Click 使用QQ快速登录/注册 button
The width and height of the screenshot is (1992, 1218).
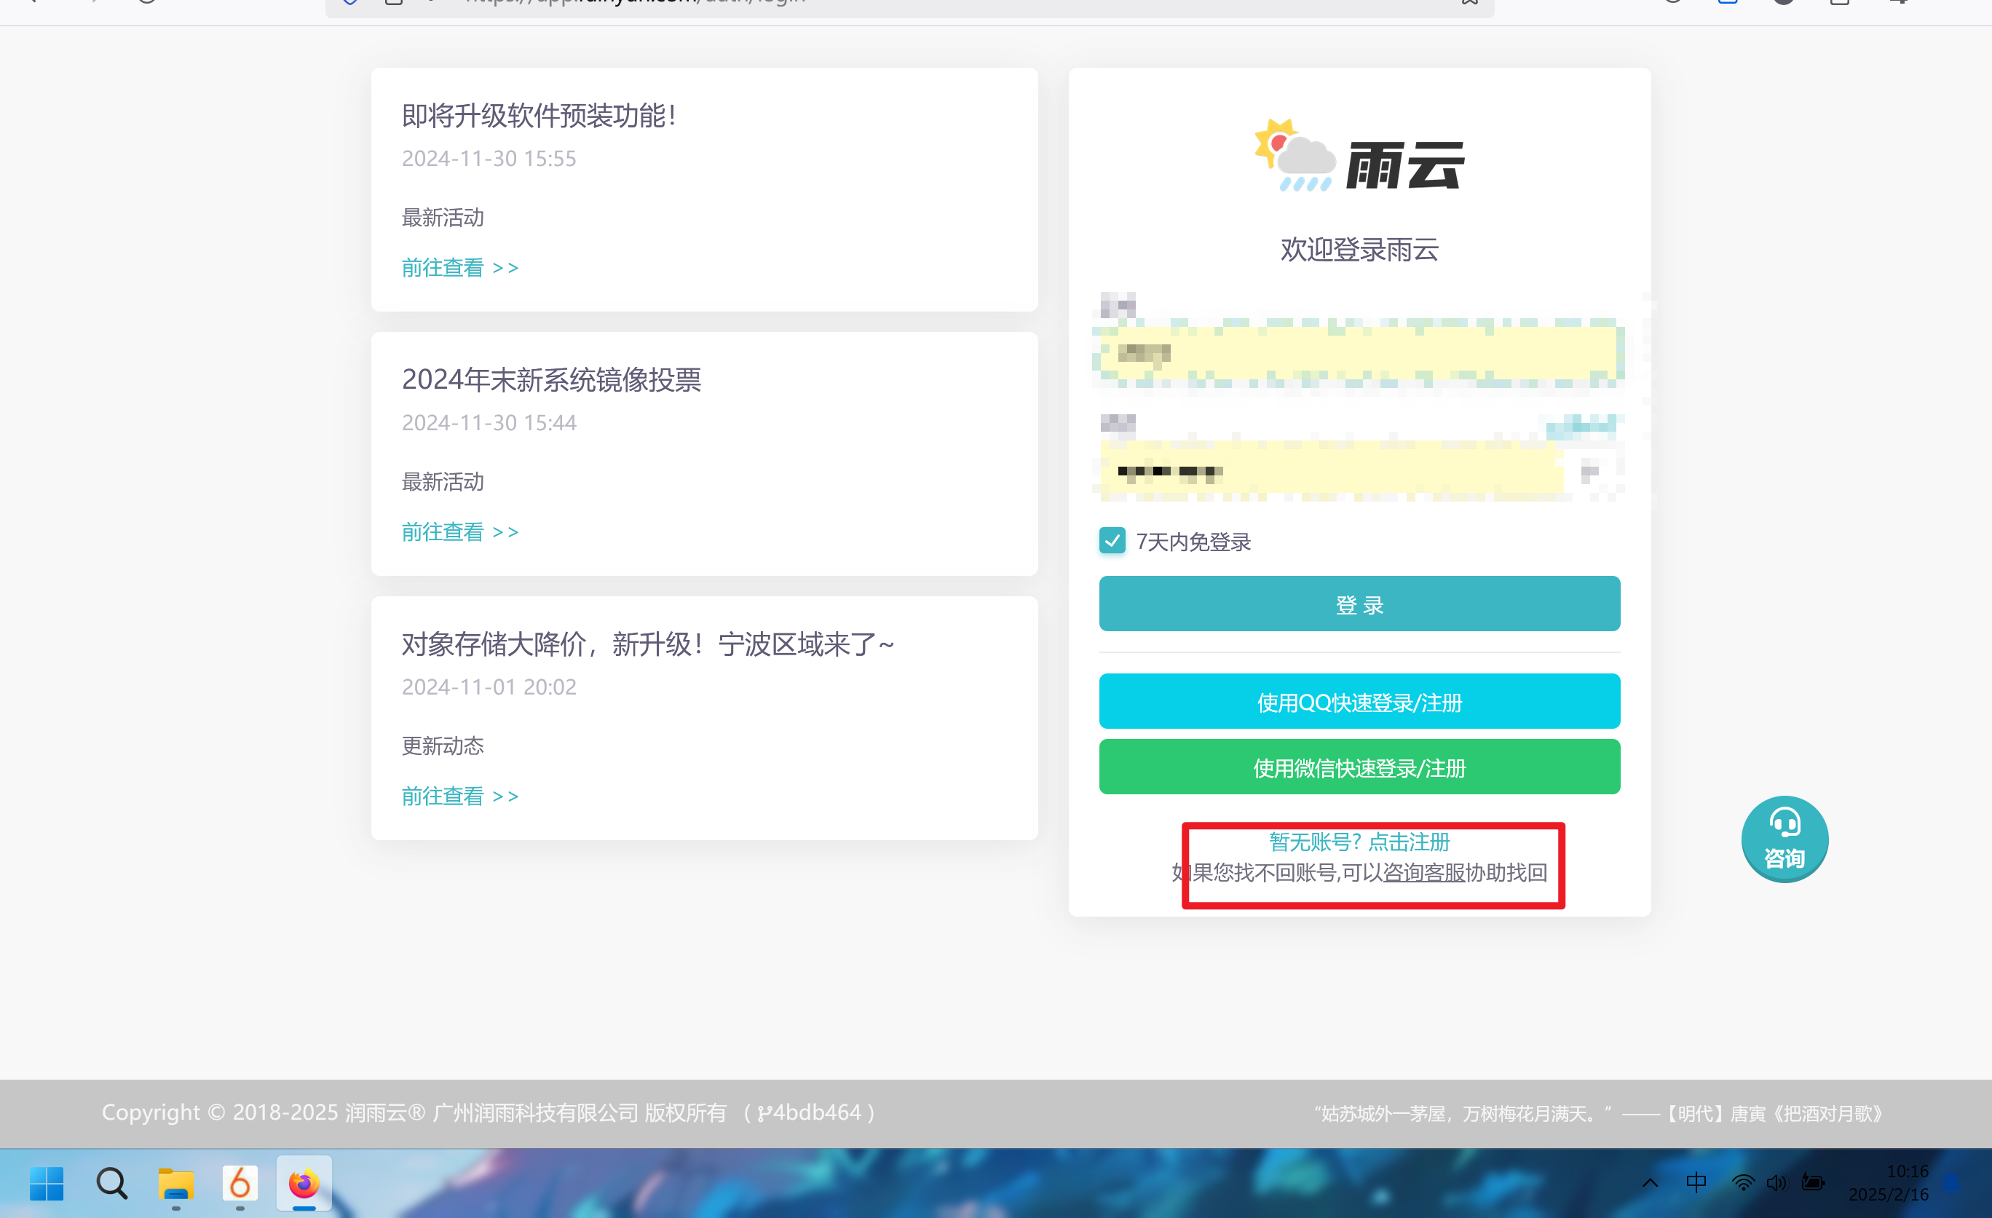pyautogui.click(x=1359, y=702)
